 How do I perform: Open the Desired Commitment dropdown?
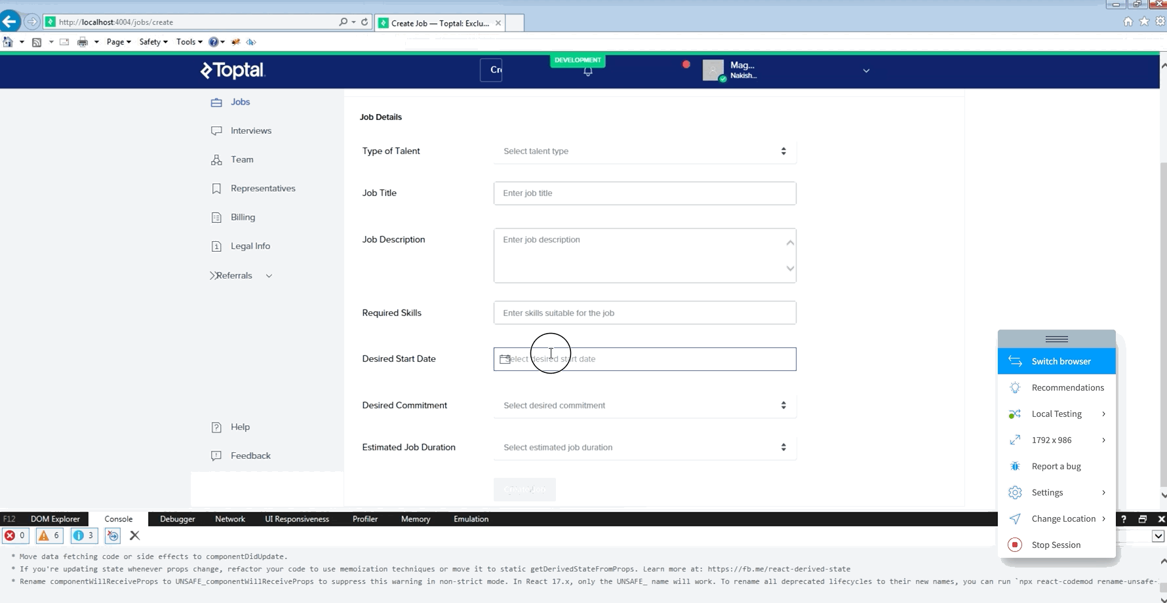click(x=644, y=406)
